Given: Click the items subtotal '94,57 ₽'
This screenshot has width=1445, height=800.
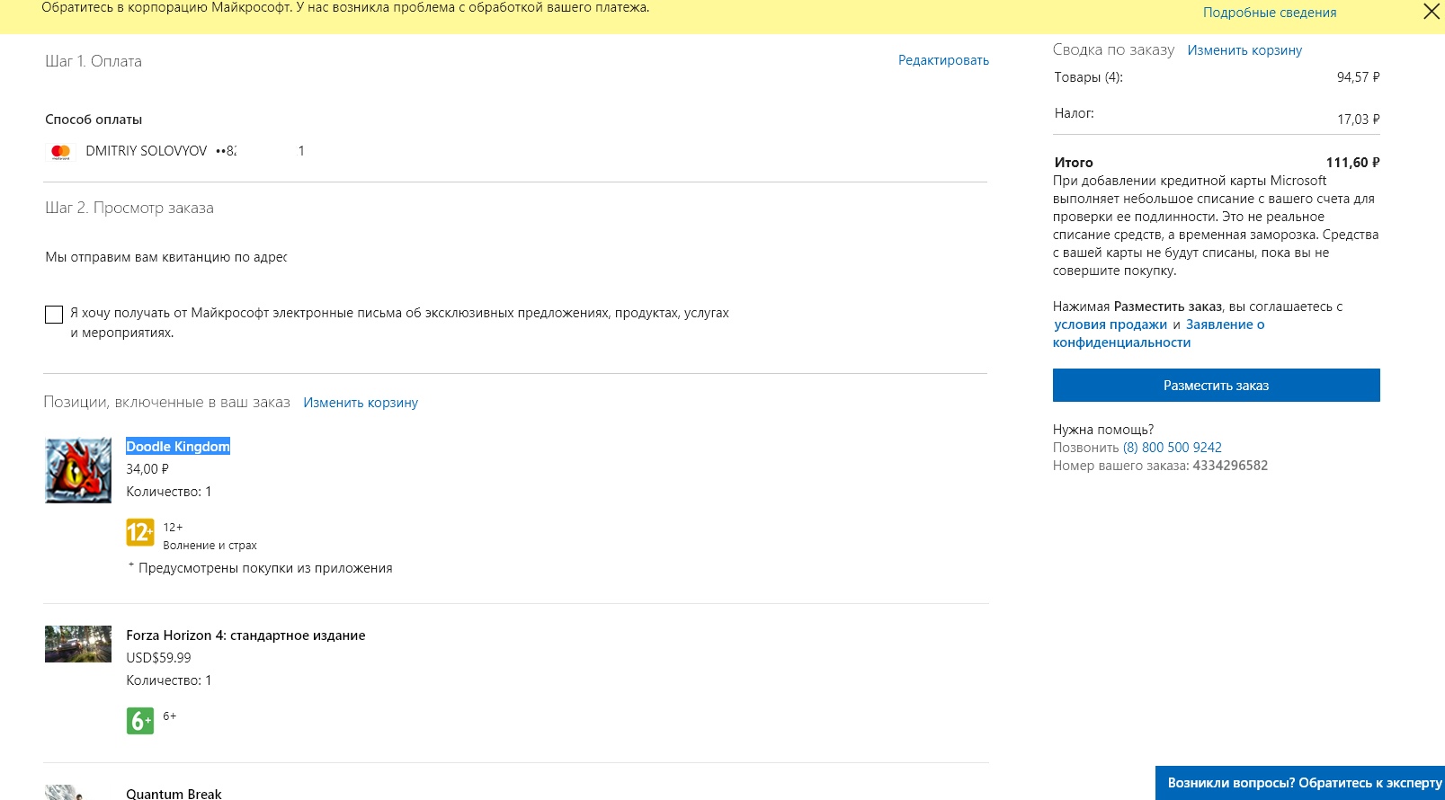Looking at the screenshot, I should pos(1358,77).
